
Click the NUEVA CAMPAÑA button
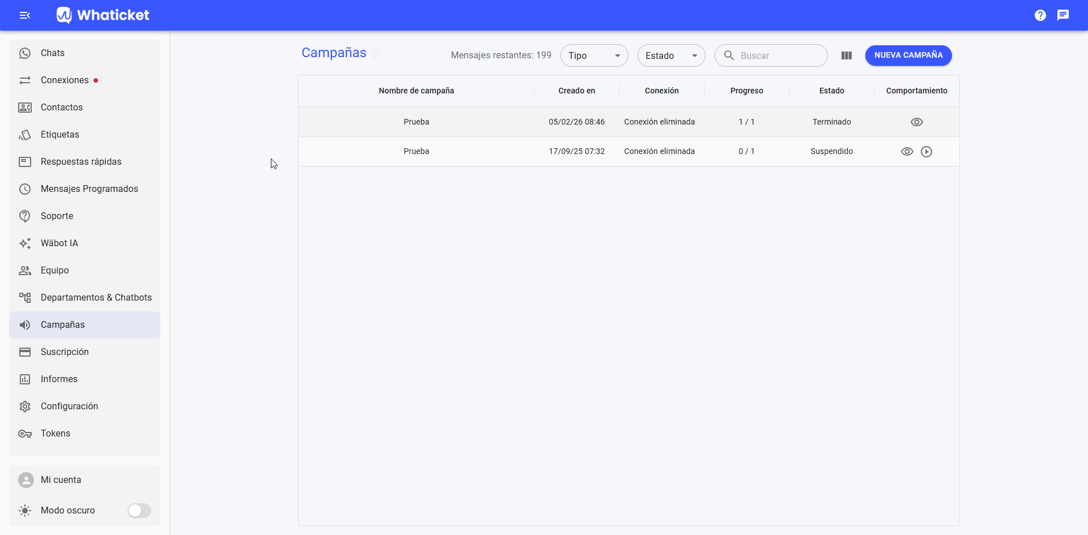point(908,55)
